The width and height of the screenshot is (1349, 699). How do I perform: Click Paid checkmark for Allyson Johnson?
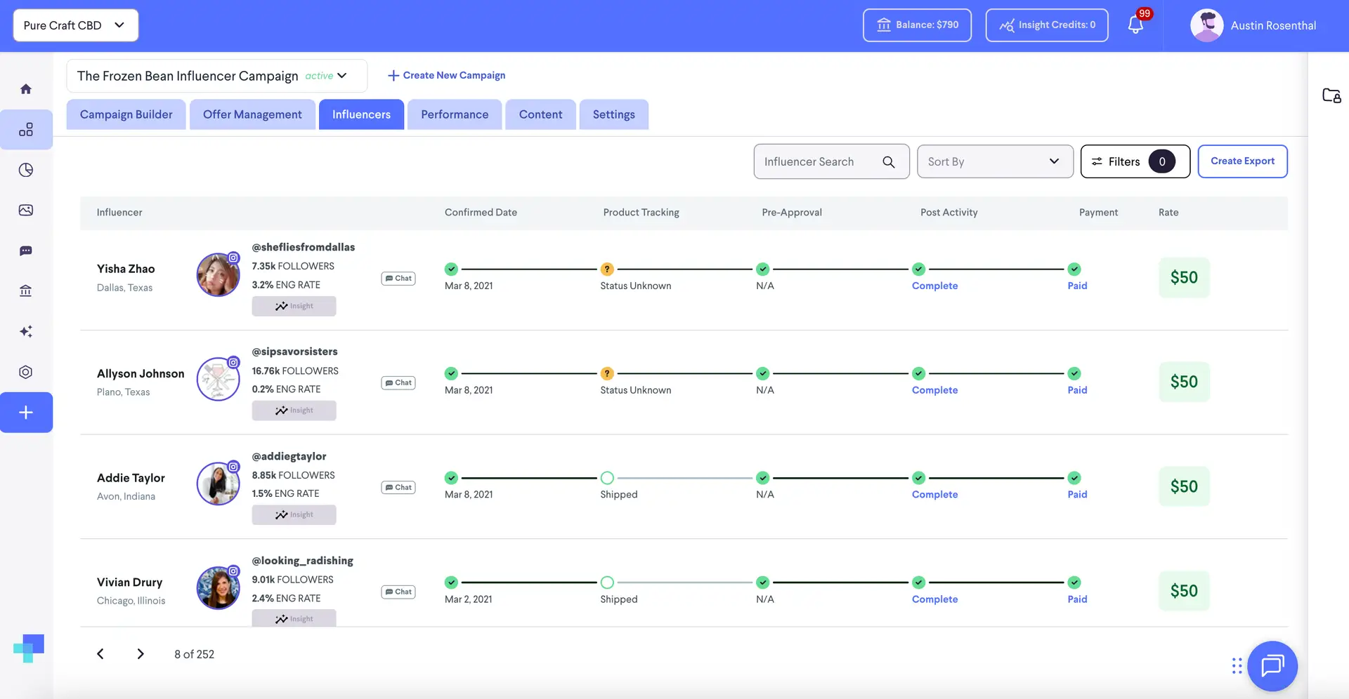[1074, 373]
